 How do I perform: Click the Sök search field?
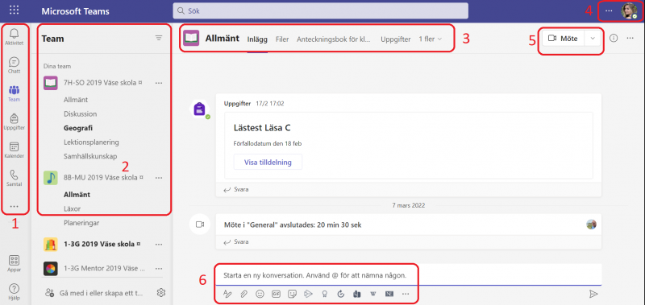pyautogui.click(x=320, y=11)
